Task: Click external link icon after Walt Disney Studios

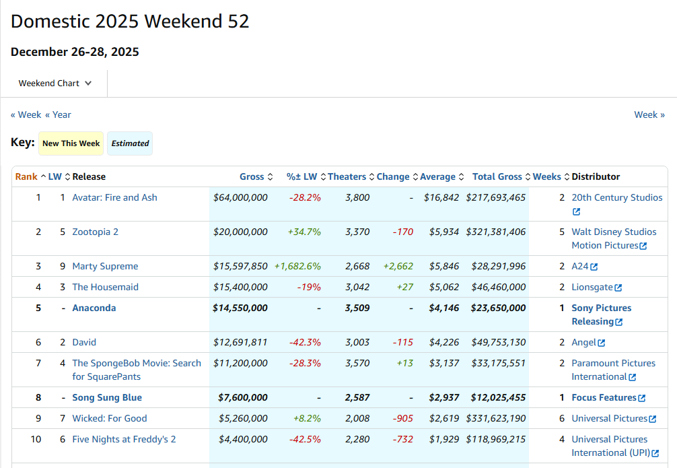Action: tap(643, 246)
